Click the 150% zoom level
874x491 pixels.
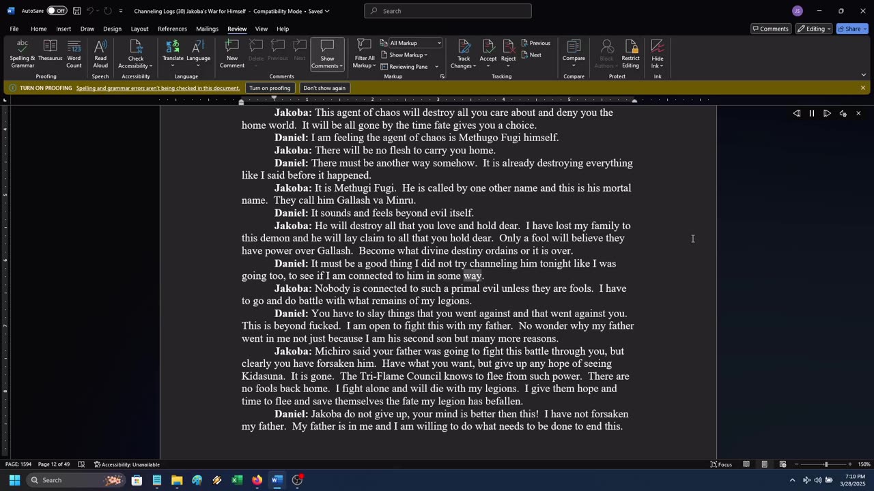(x=864, y=464)
